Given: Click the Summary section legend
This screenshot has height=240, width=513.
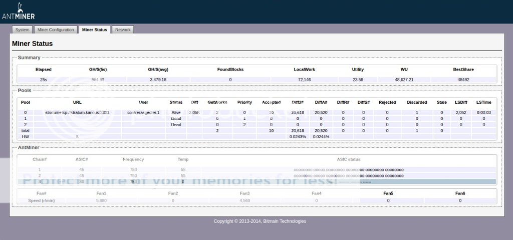Looking at the screenshot, I should tap(29, 58).
